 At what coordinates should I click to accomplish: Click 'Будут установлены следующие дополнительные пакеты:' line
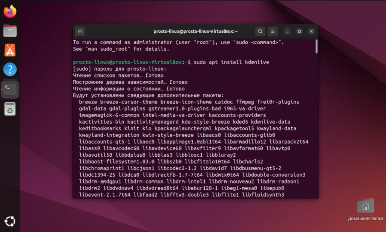tap(148, 95)
